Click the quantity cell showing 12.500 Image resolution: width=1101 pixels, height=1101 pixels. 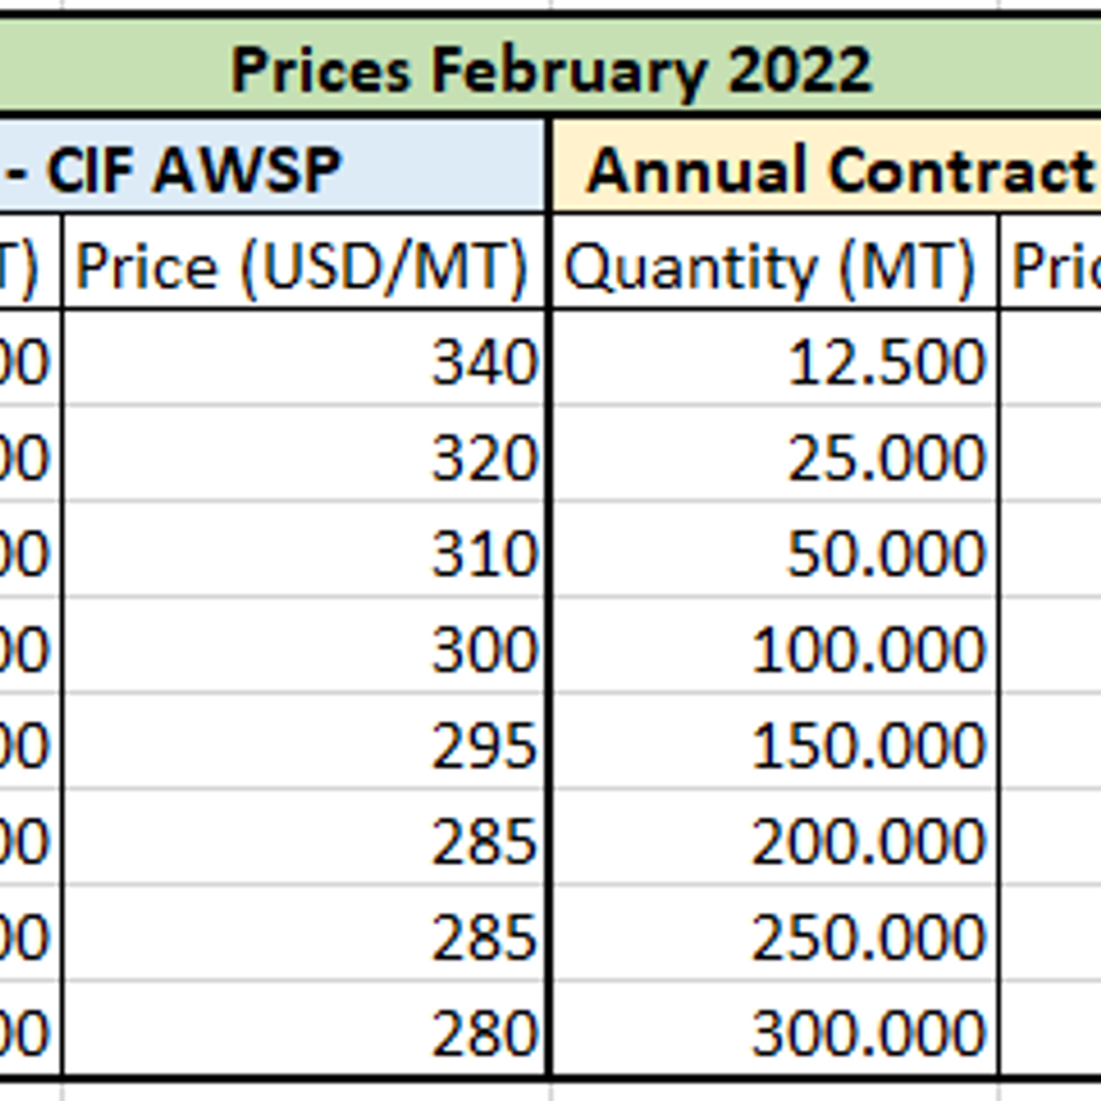pos(773,360)
